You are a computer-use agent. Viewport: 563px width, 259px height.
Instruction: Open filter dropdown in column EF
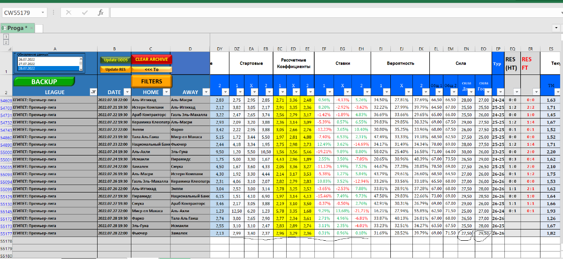tap(329, 92)
